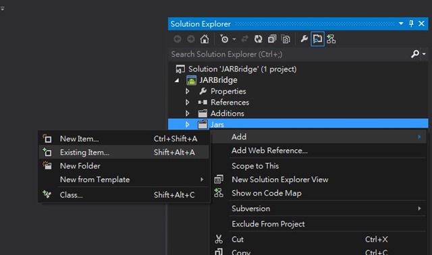Click the Back navigation arrow in Solution Explorer

(177, 39)
